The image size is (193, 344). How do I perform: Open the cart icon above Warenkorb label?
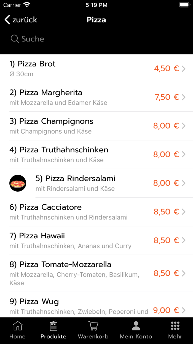(93, 325)
